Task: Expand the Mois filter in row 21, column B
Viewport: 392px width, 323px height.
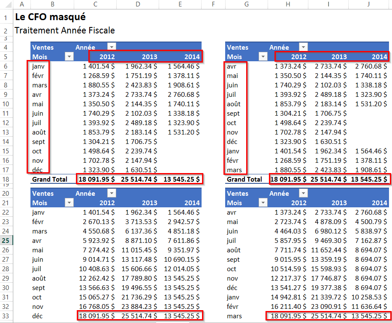Action: pos(69,203)
